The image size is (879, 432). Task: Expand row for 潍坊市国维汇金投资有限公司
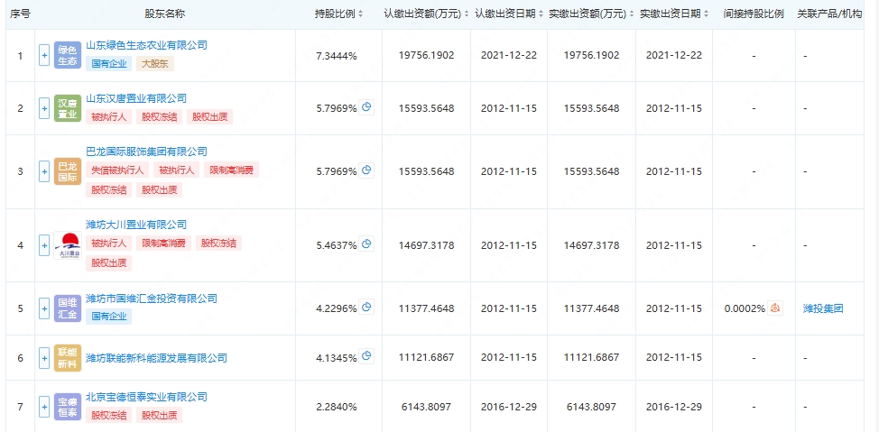pos(44,308)
